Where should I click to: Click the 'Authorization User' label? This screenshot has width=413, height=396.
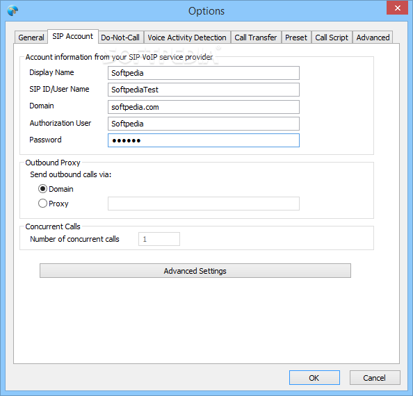[60, 123]
